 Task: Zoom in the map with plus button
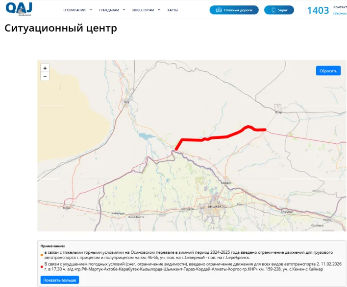pos(45,68)
